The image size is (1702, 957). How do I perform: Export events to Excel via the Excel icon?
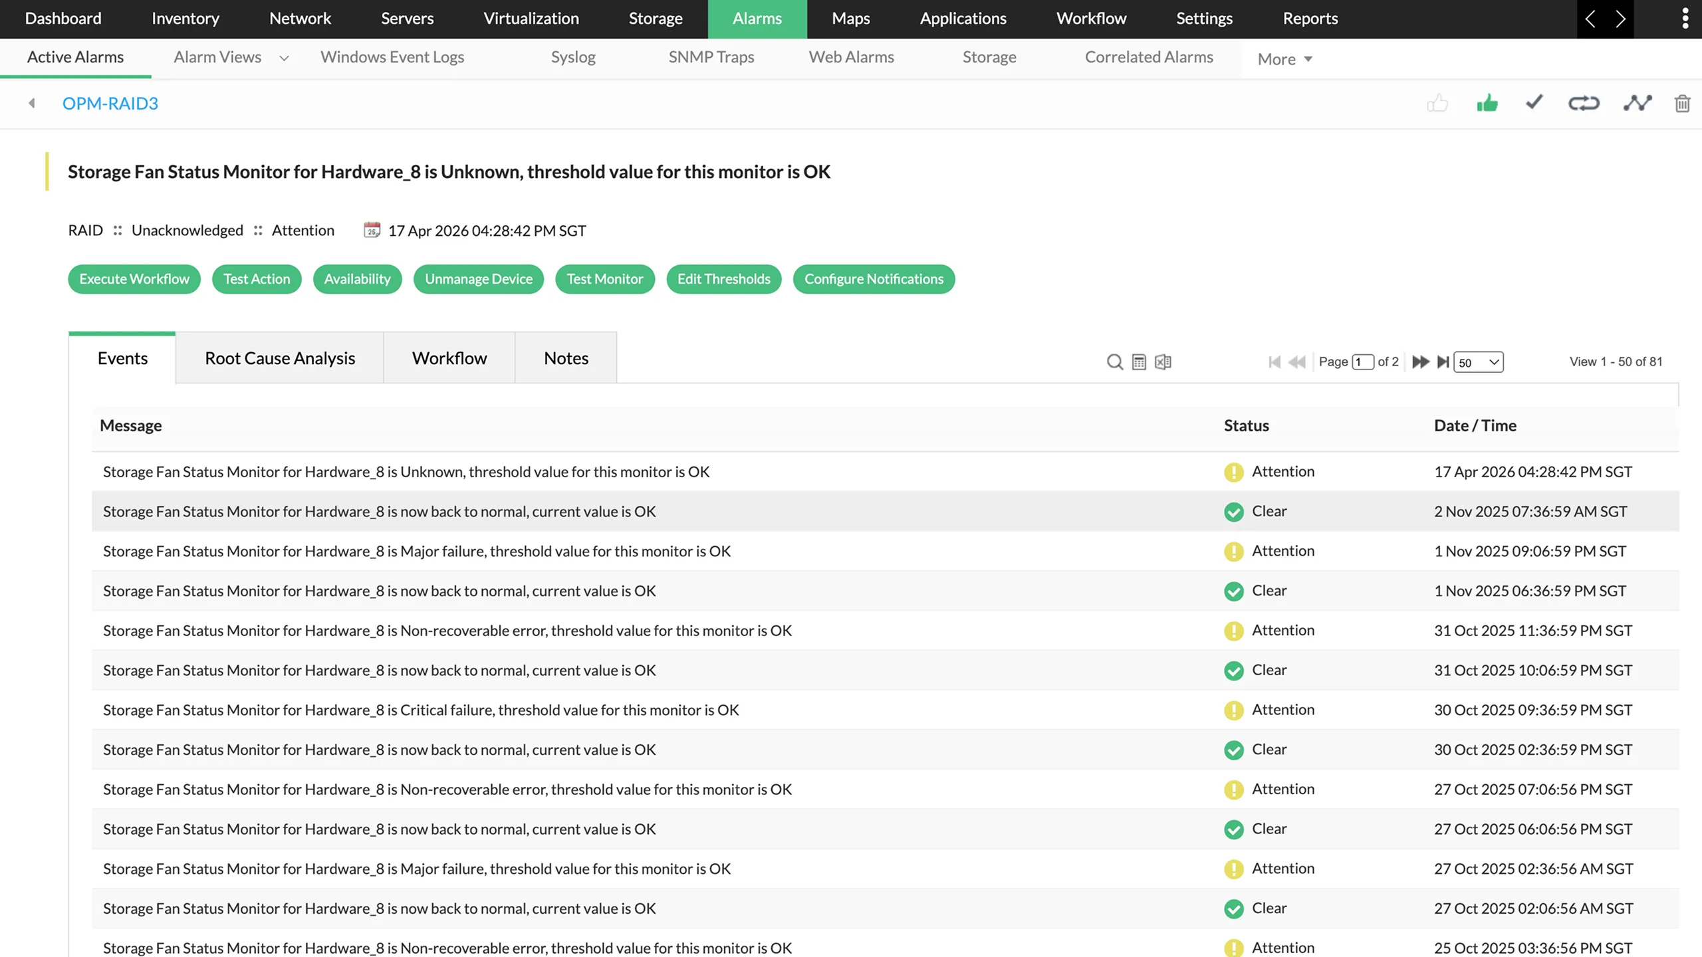coord(1162,362)
